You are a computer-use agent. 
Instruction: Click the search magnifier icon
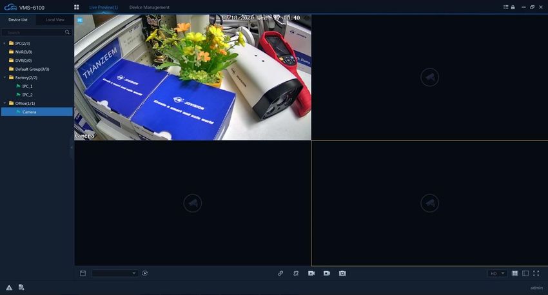click(x=67, y=32)
